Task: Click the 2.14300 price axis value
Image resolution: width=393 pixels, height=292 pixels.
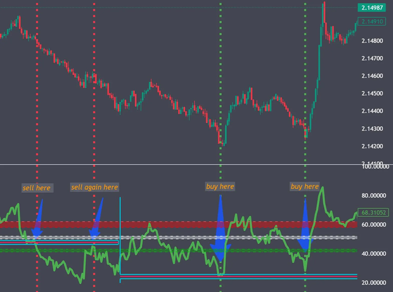Action: click(x=372, y=129)
